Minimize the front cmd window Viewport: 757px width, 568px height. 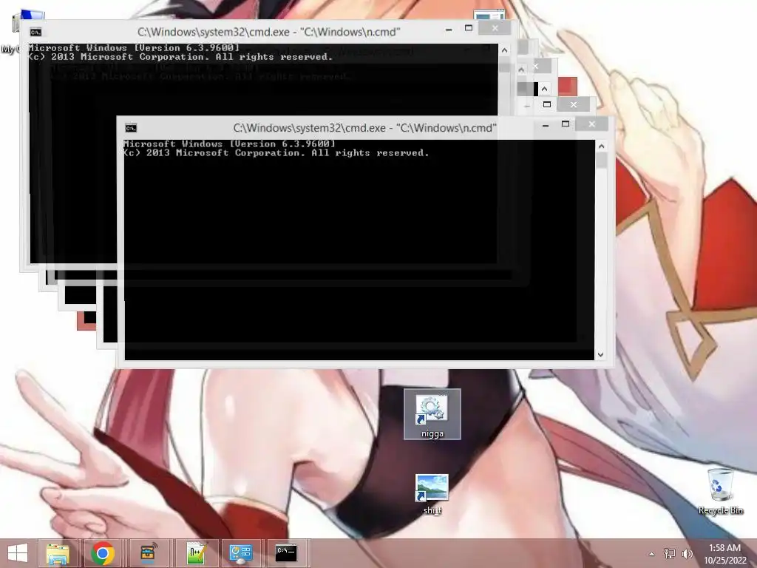tap(546, 125)
